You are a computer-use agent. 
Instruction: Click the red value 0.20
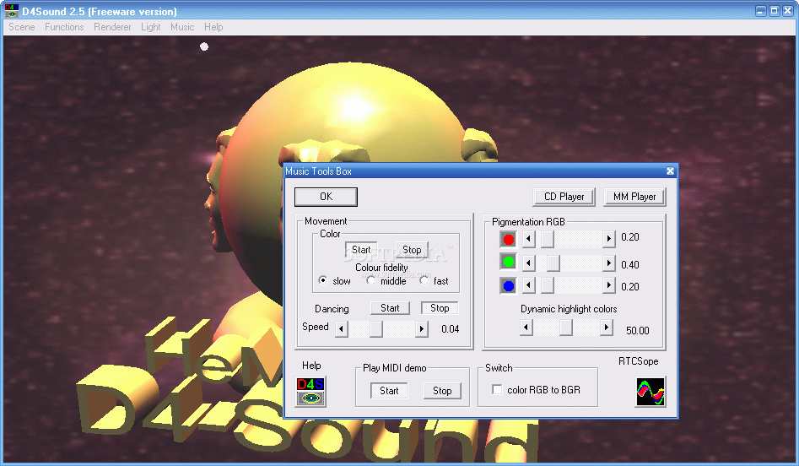tap(630, 237)
